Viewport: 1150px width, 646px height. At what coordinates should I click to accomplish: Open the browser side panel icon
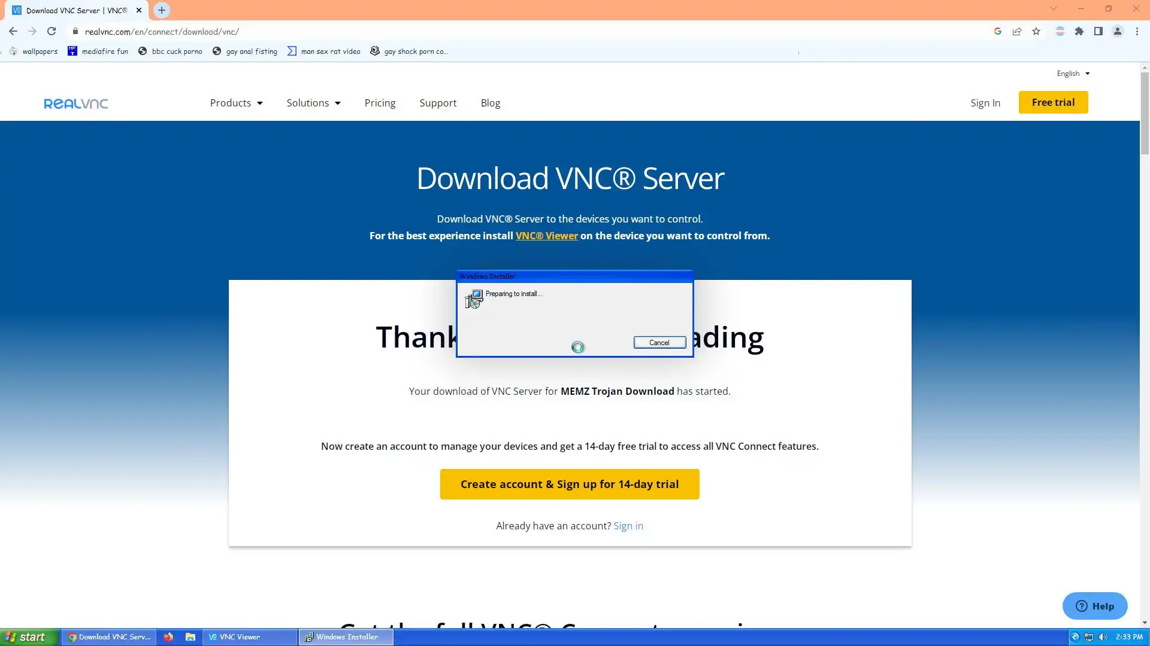click(1098, 31)
